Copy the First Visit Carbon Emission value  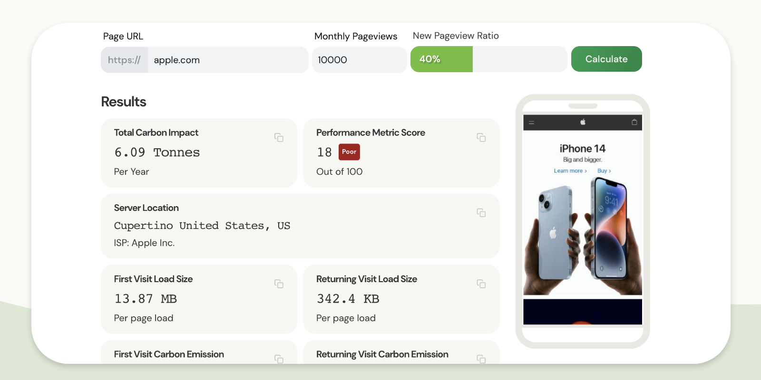pos(279,359)
